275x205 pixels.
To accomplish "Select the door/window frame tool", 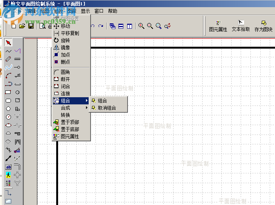I will pyautogui.click(x=17, y=142).
